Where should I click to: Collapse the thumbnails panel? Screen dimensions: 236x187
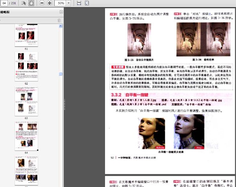(61, 12)
